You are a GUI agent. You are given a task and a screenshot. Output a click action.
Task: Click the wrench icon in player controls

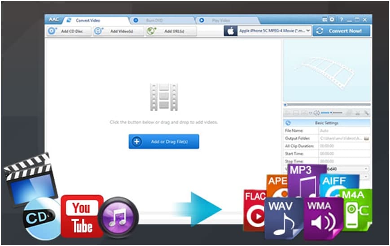click(366, 113)
